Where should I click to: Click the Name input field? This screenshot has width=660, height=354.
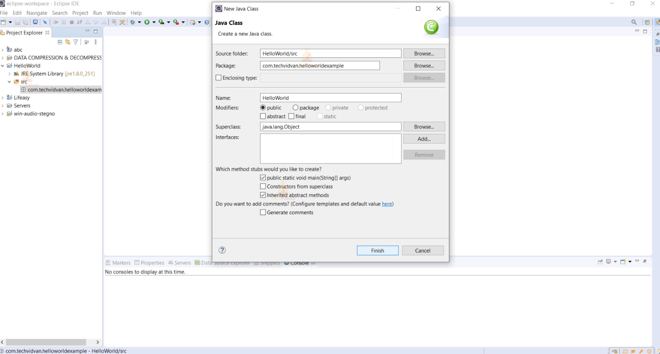[330, 98]
